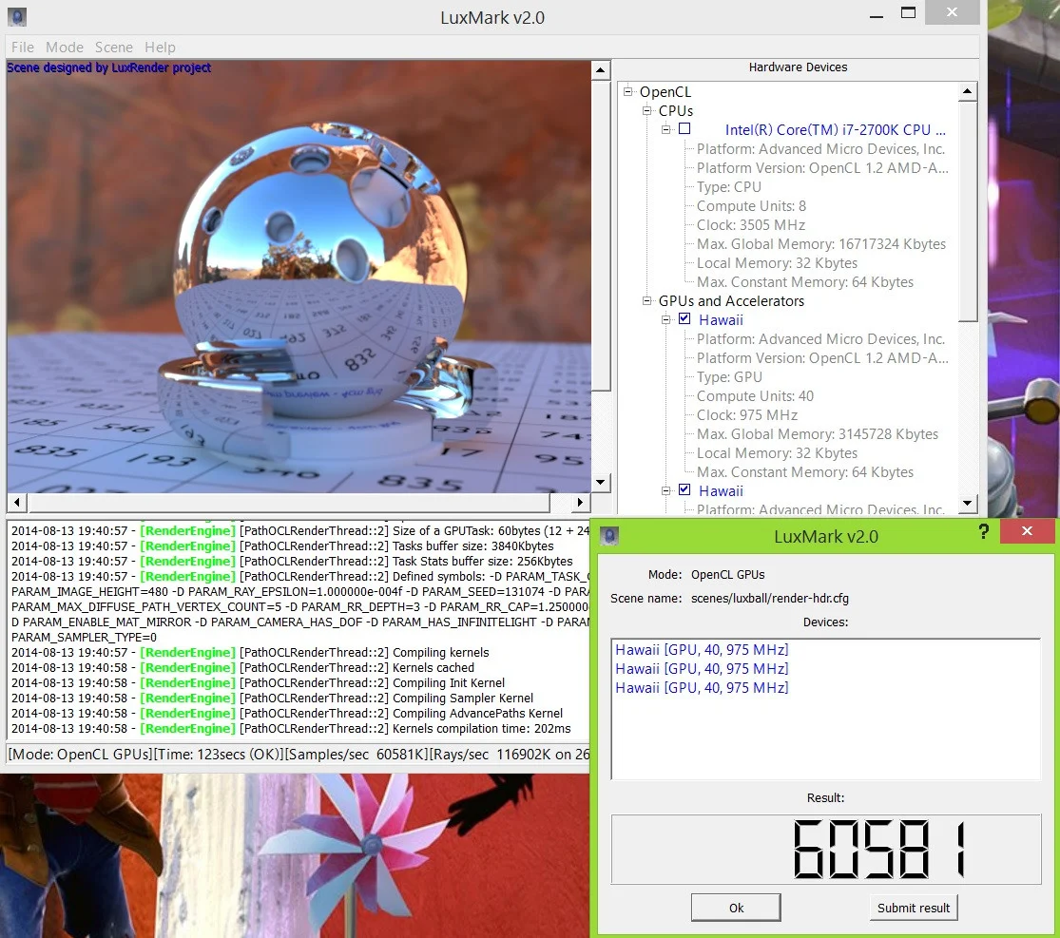This screenshot has width=1060, height=938.
Task: Collapse the GPUs and Accelerators node
Action: (647, 300)
